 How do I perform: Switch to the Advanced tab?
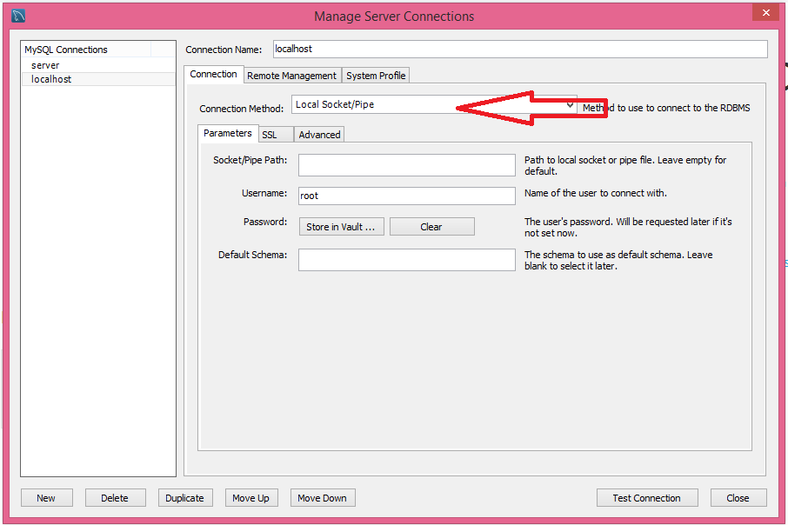(318, 134)
